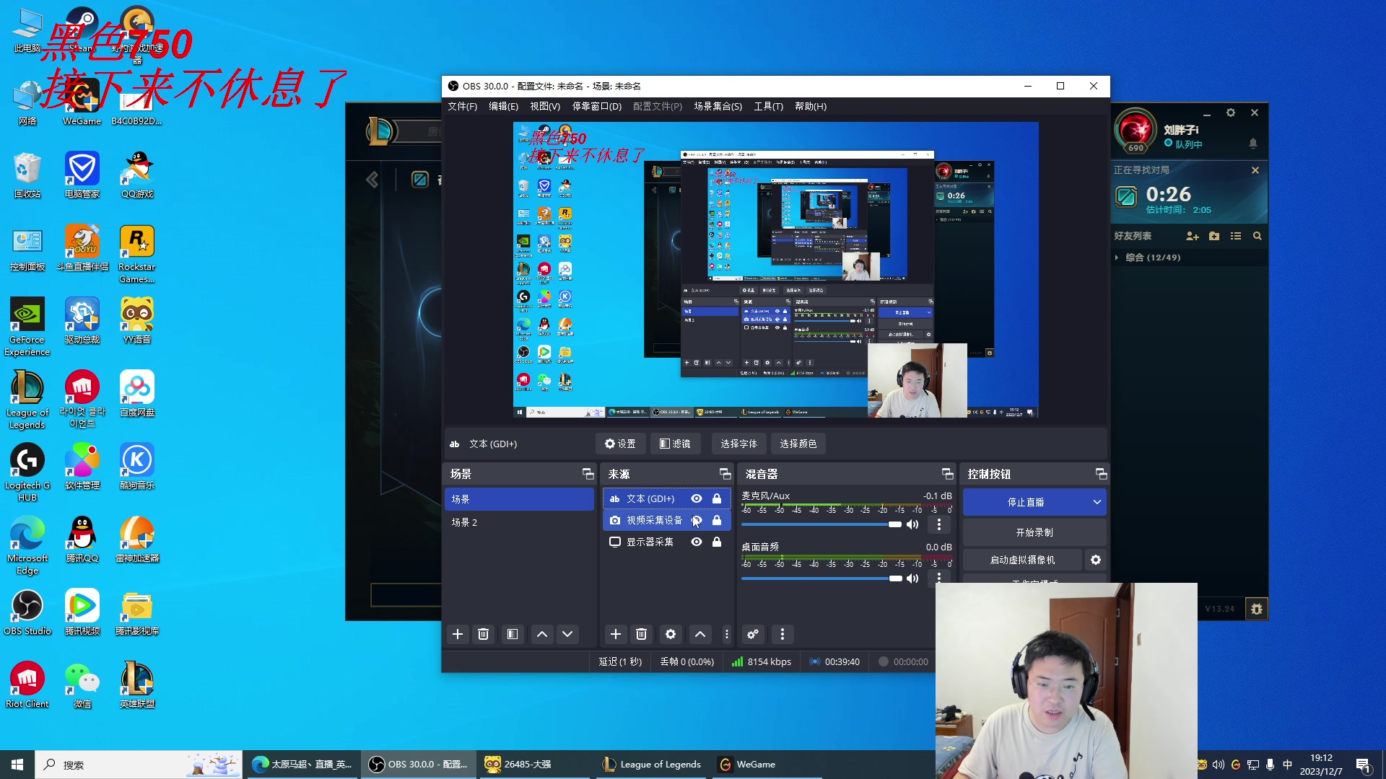Undock the 来源 panel
Screen dimensions: 1386x779
click(725, 474)
